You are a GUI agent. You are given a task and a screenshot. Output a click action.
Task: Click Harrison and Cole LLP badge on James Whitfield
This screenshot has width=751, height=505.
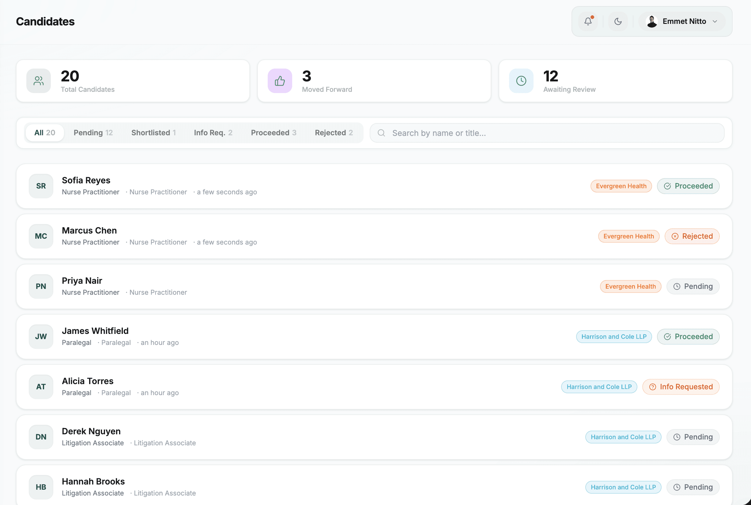point(614,336)
